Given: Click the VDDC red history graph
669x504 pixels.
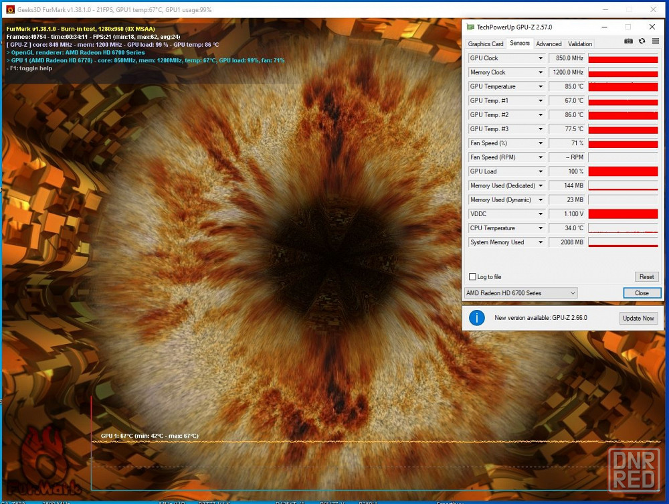Looking at the screenshot, I should click(623, 214).
